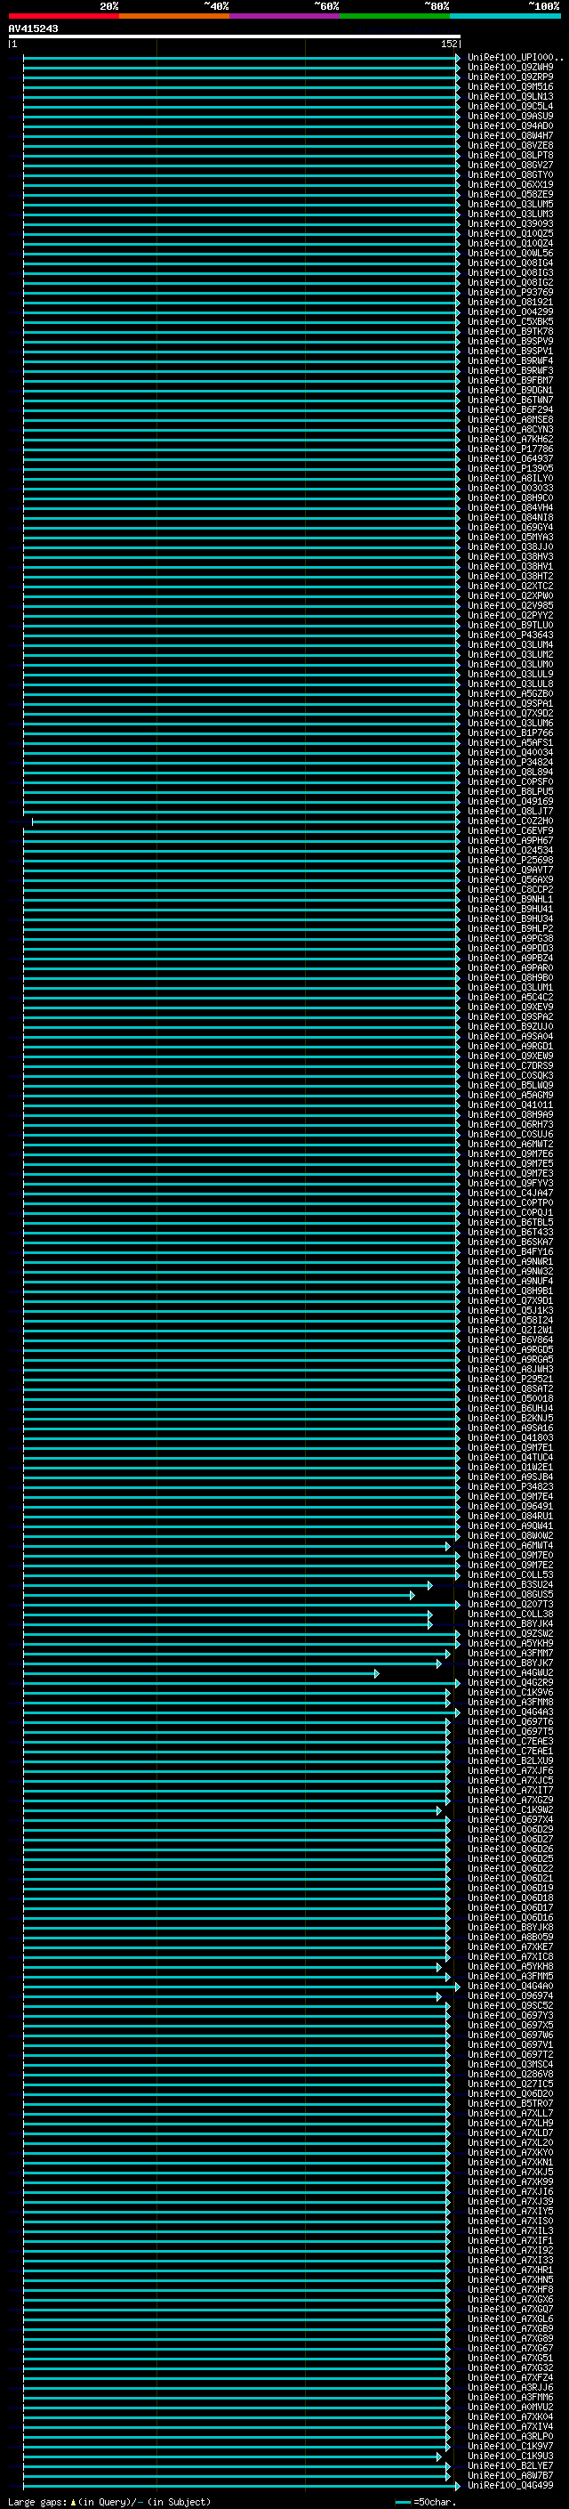Select the label UniRef100_Q697X4
This screenshot has width=569, height=2509.
tap(510, 1819)
